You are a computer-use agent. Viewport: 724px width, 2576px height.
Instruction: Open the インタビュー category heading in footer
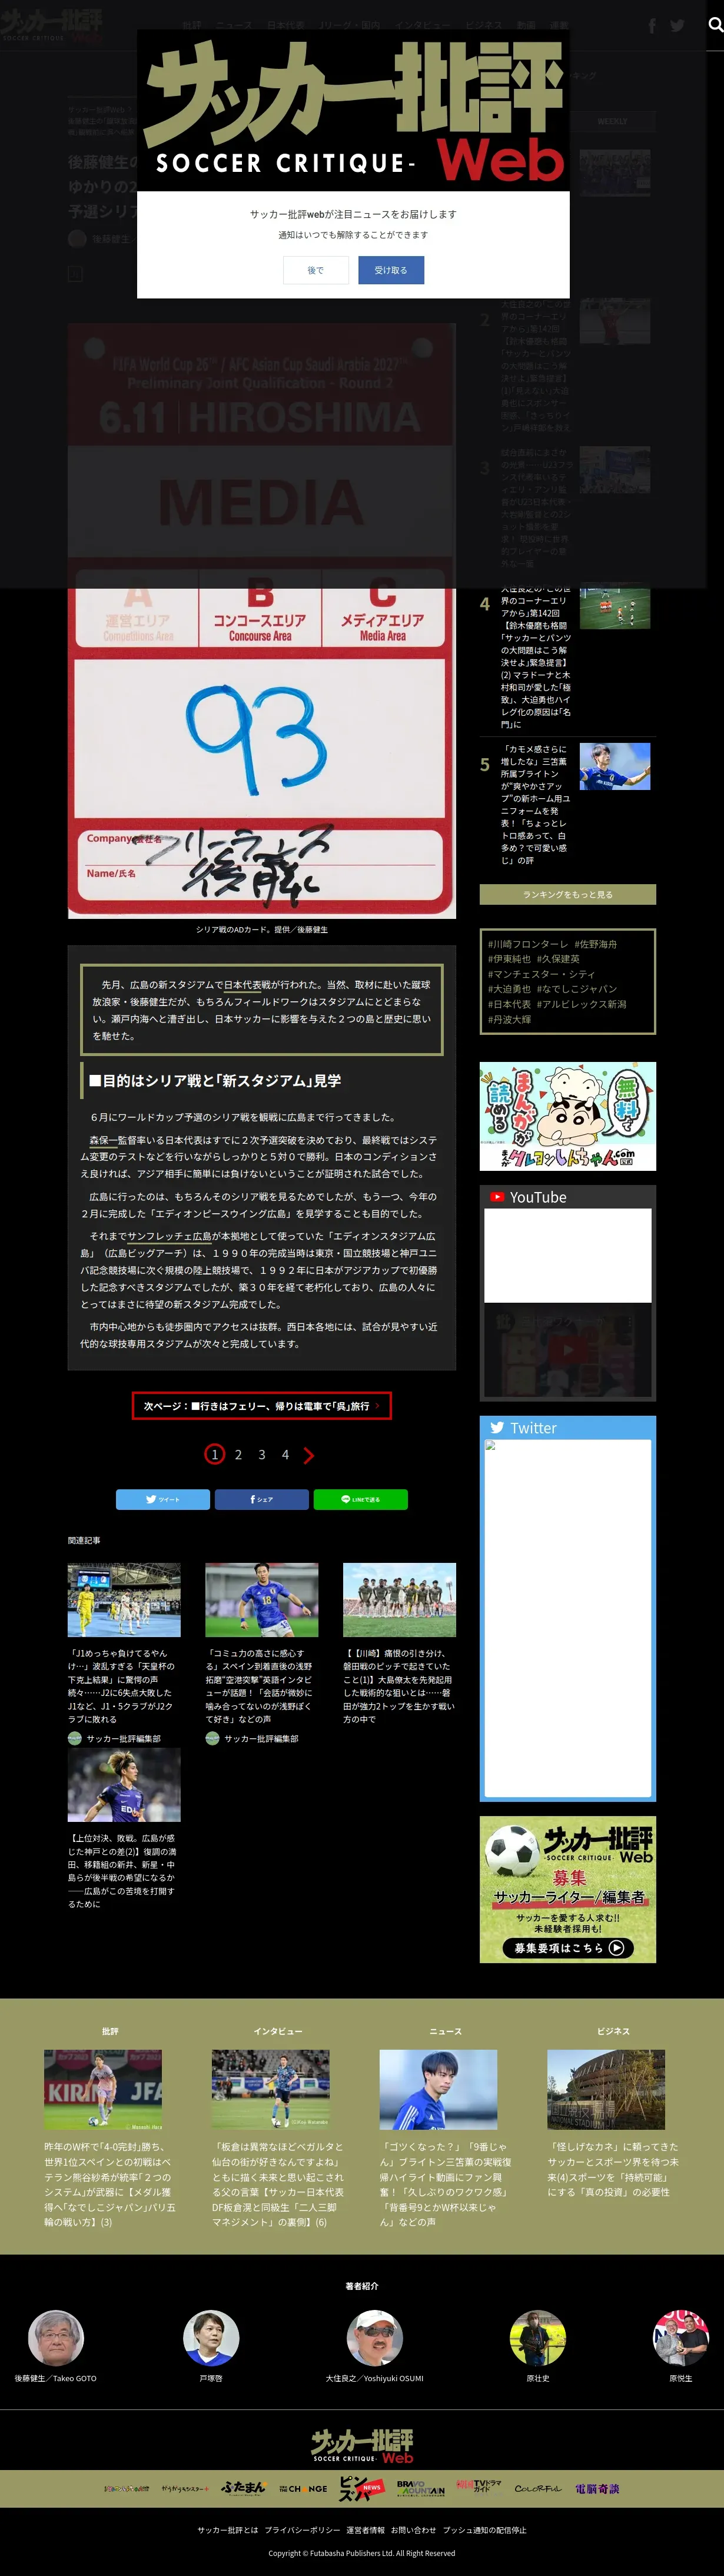point(278,2031)
